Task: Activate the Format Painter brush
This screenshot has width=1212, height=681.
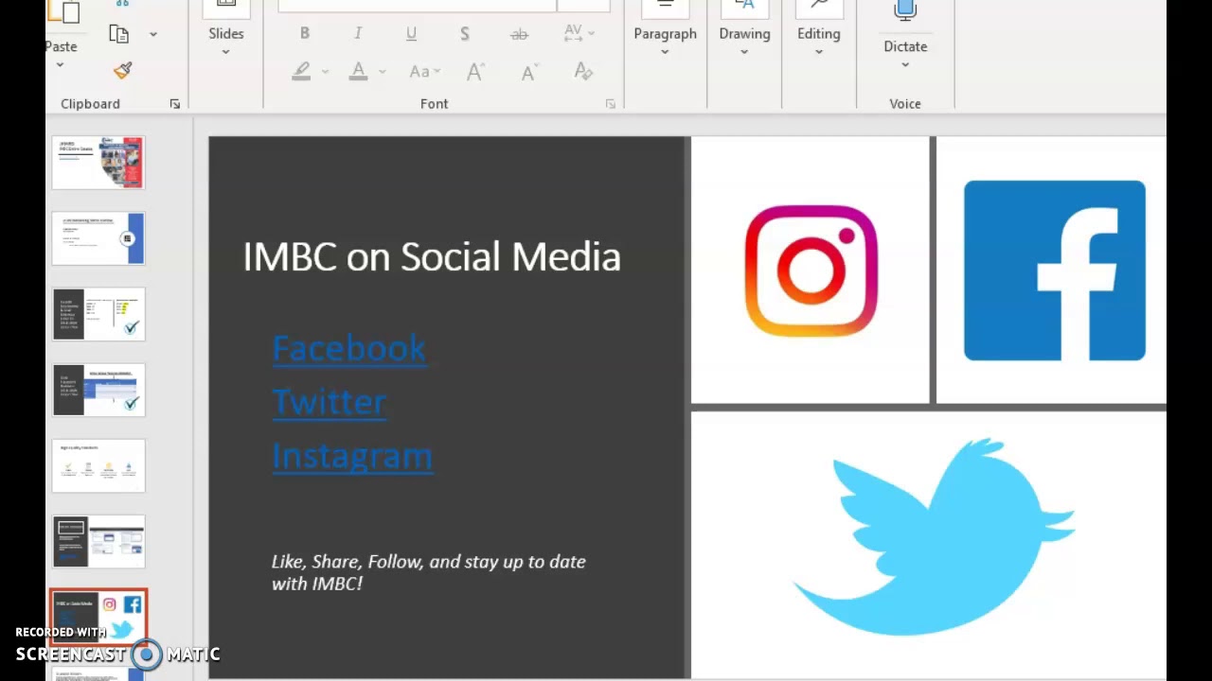Action: 122,70
